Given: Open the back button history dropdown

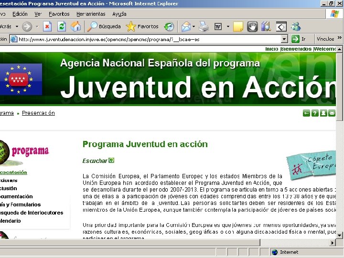Looking at the screenshot, I should click(17, 27).
